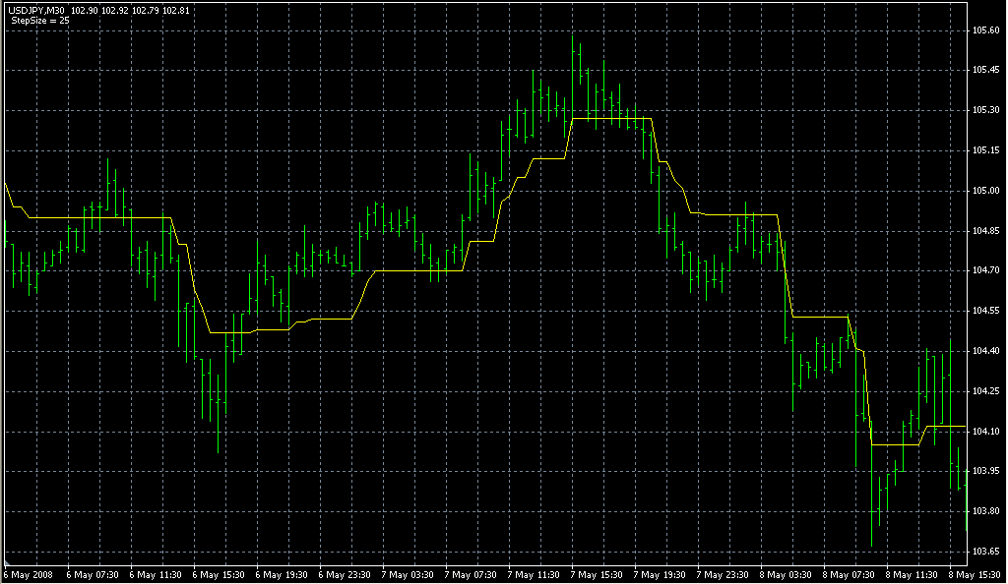Click the 8 May 03:30 time label
Image resolution: width=1008 pixels, height=584 pixels.
click(x=786, y=575)
